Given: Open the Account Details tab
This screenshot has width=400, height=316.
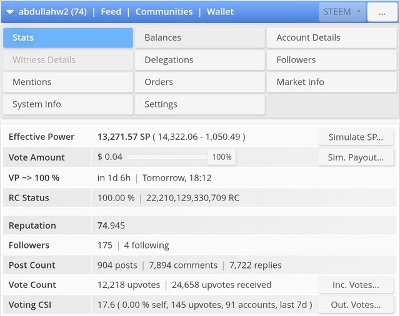Looking at the screenshot, I should (x=332, y=37).
